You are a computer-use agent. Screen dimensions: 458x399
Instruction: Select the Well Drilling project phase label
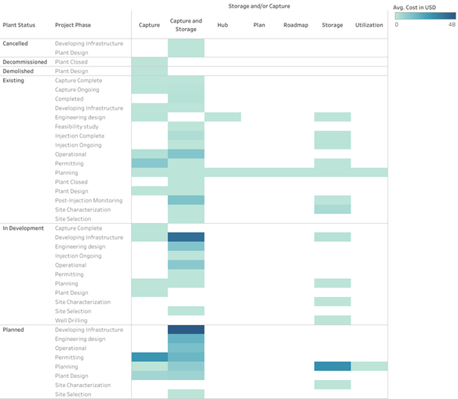(73, 320)
